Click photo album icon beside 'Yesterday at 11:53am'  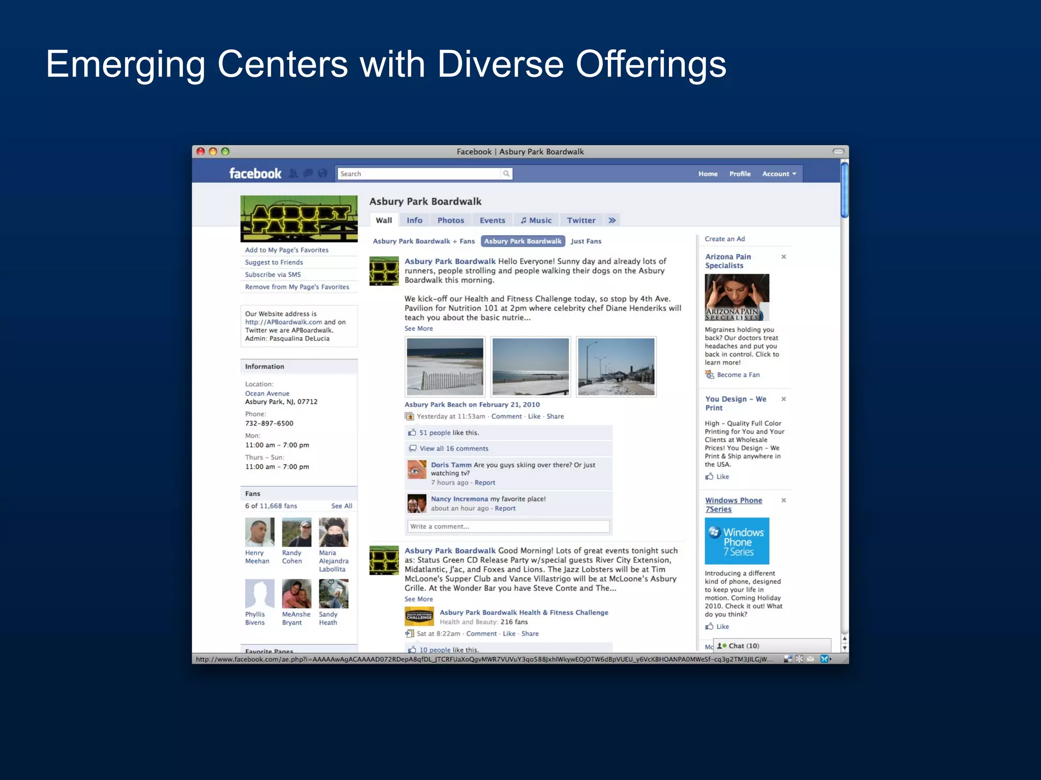coord(409,416)
